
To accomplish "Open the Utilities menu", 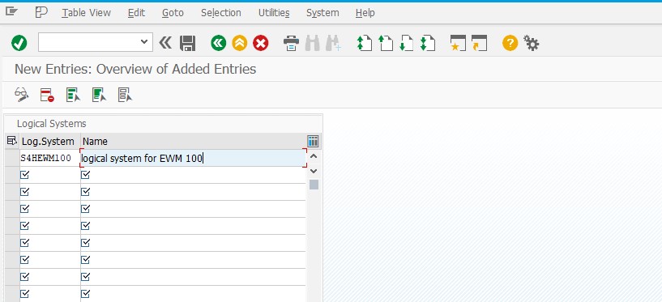I will pyautogui.click(x=274, y=13).
